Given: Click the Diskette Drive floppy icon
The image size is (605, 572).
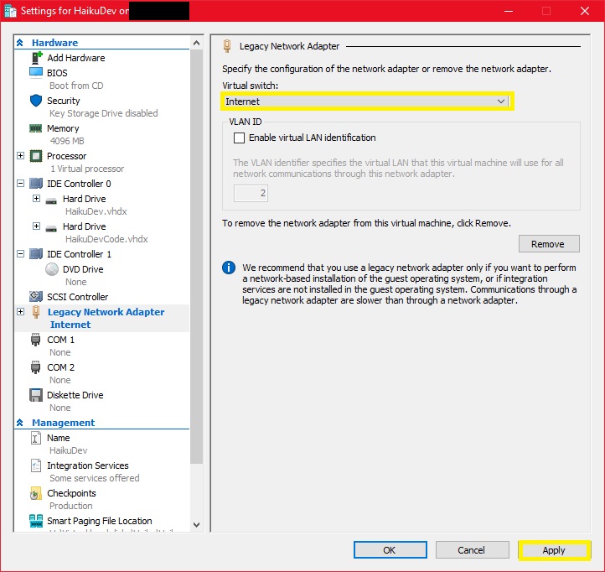Looking at the screenshot, I should (x=36, y=395).
